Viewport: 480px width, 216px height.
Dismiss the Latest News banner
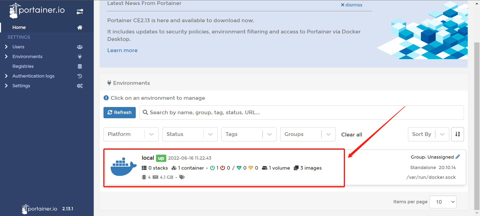pos(351,5)
